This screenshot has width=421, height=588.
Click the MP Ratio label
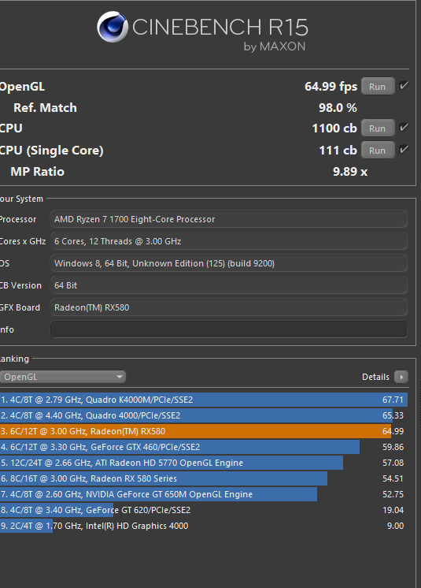coord(38,172)
